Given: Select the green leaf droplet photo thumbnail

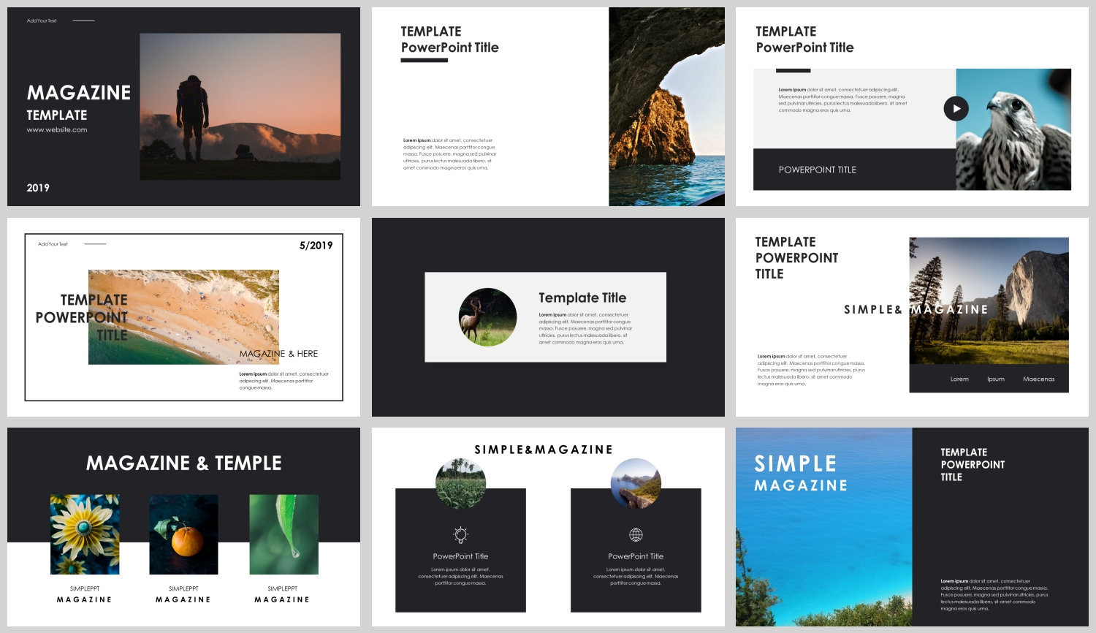Looking at the screenshot, I should 283,534.
